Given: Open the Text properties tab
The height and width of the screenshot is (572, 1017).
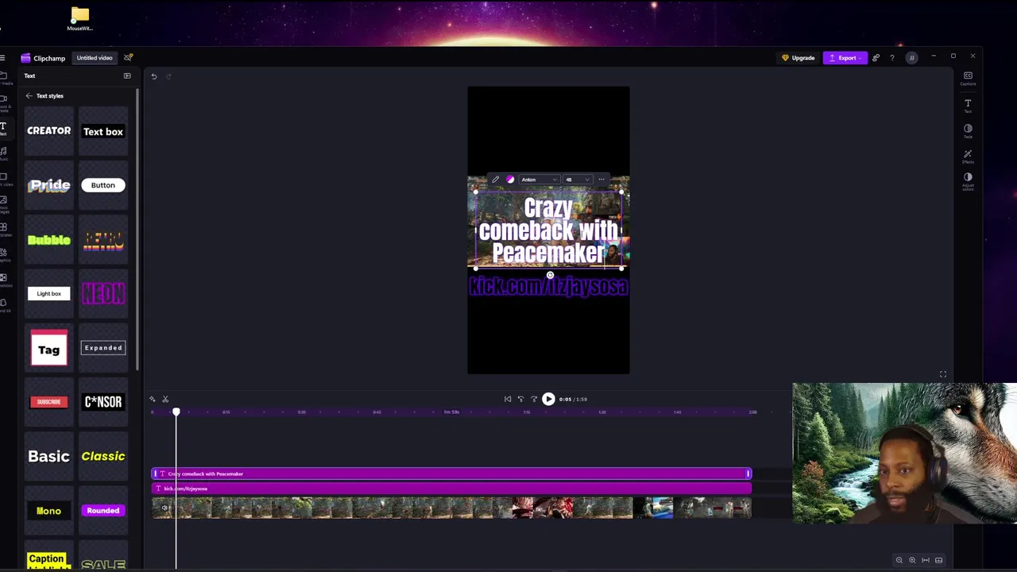Looking at the screenshot, I should [968, 105].
